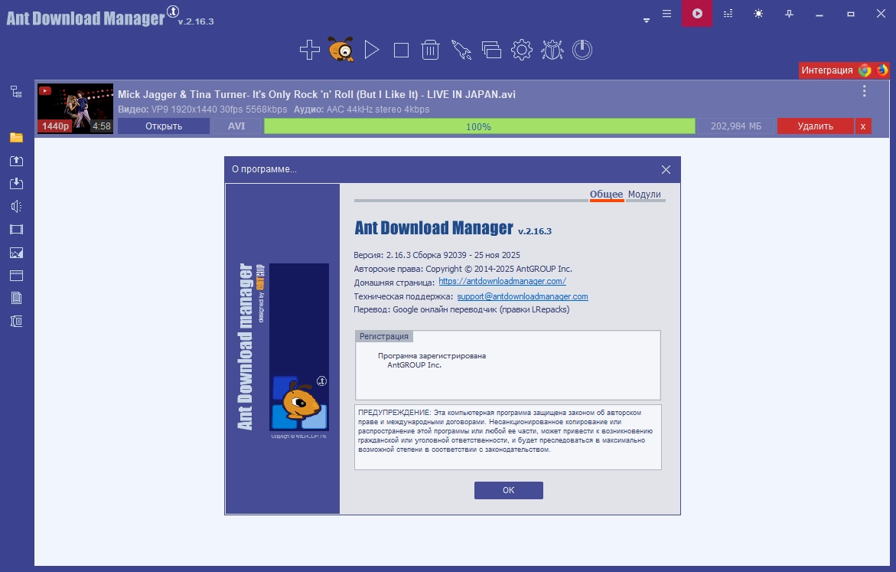Click the Программа зарегистрирована text
The width and height of the screenshot is (896, 572).
pos(432,356)
